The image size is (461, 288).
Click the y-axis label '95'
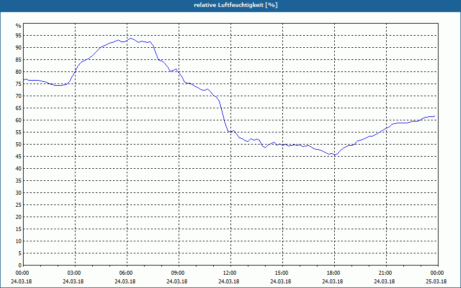click(18, 36)
